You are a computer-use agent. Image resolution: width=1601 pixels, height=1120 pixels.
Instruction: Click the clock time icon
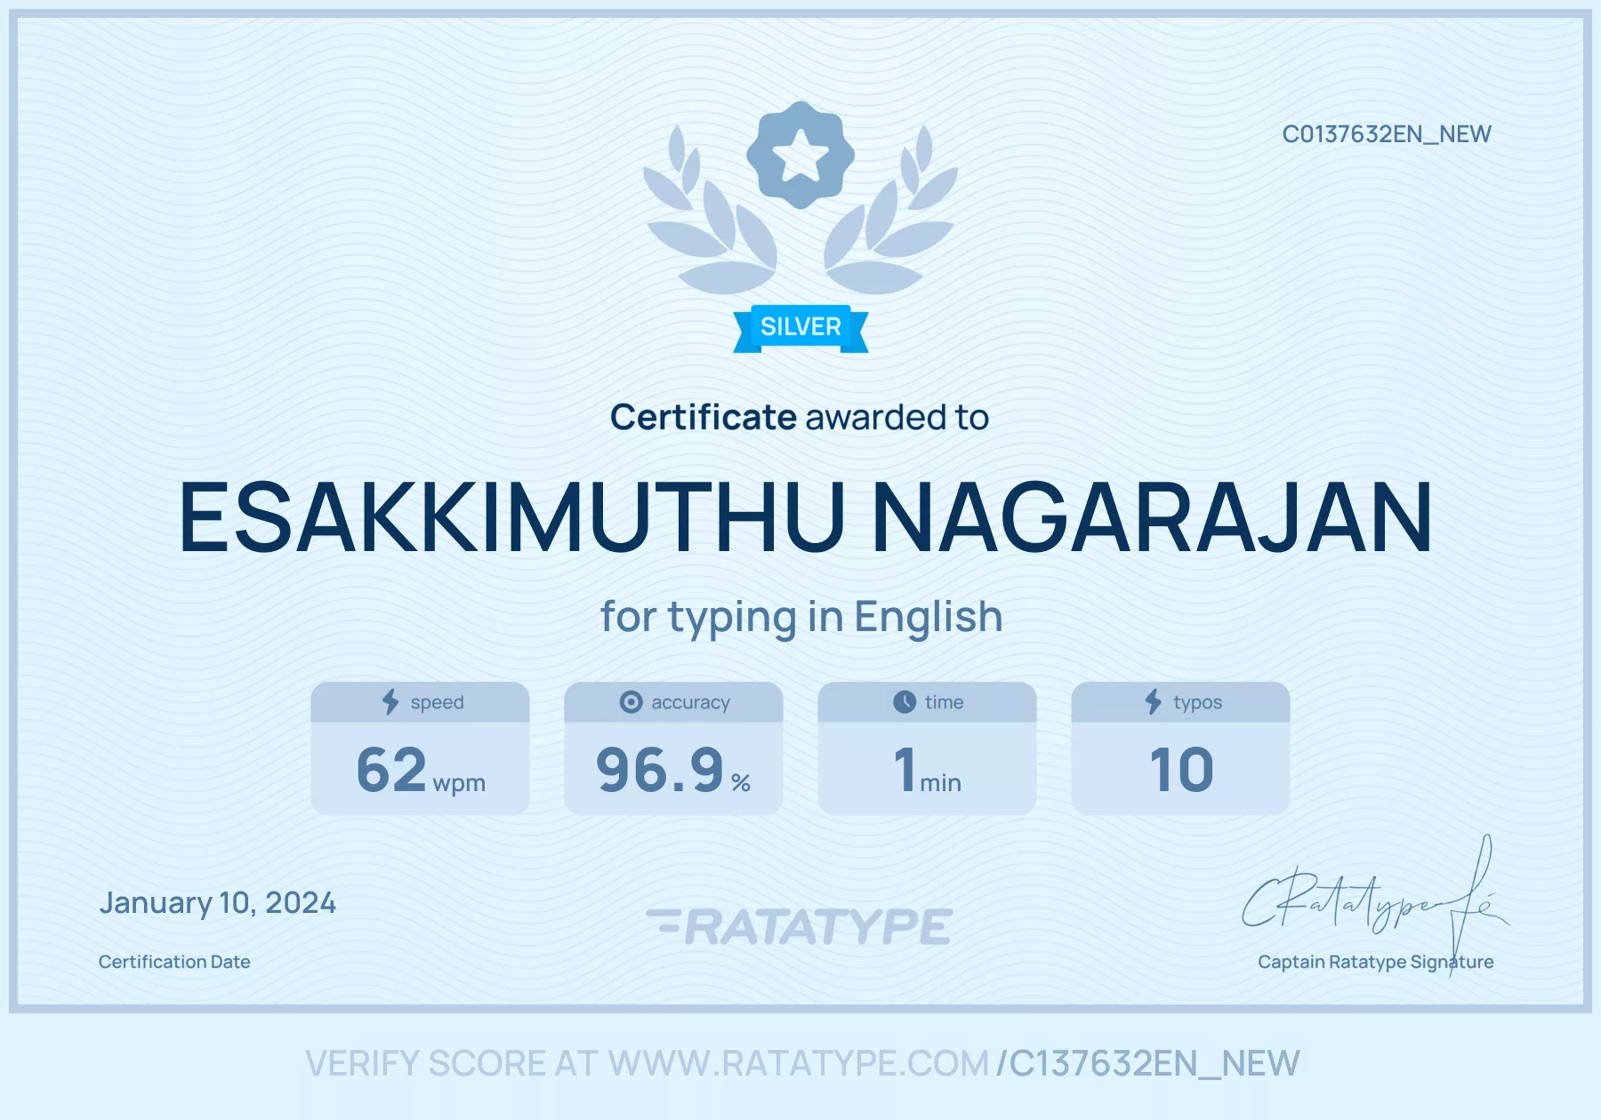(x=905, y=702)
